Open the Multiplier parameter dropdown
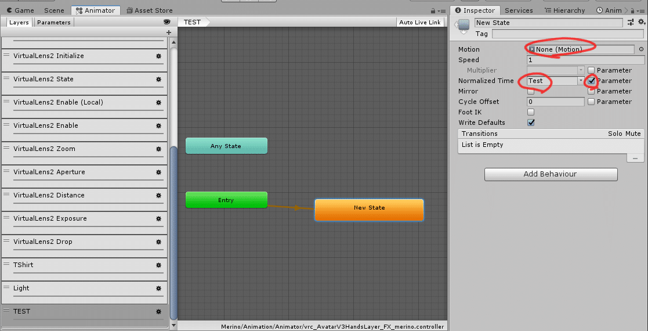 click(555, 70)
